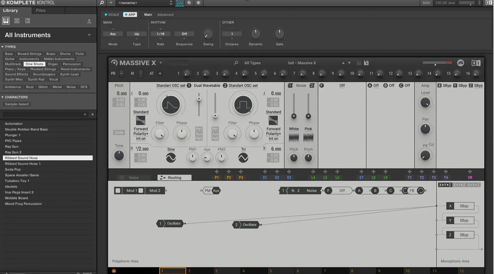Click the Oscillator 1 routing node
Screen dimensions: 494x274
pos(171,223)
